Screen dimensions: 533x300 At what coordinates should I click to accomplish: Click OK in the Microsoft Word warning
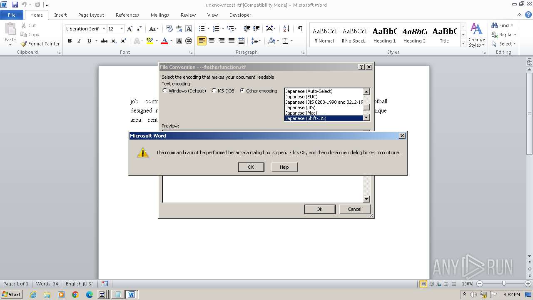251,167
